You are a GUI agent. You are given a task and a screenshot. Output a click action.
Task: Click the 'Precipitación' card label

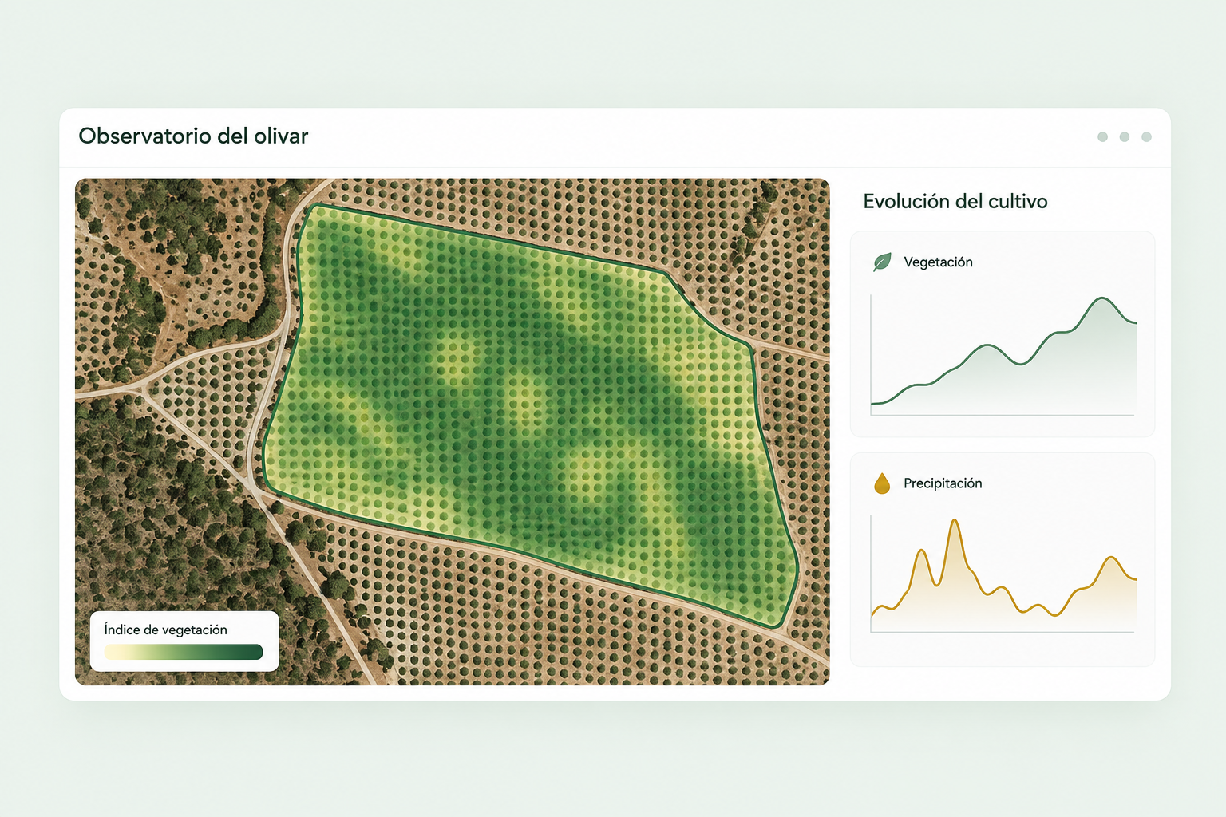tap(943, 483)
